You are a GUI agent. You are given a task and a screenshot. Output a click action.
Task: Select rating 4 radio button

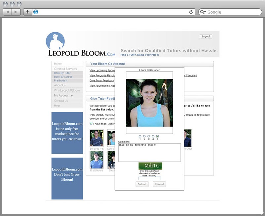click(153, 136)
